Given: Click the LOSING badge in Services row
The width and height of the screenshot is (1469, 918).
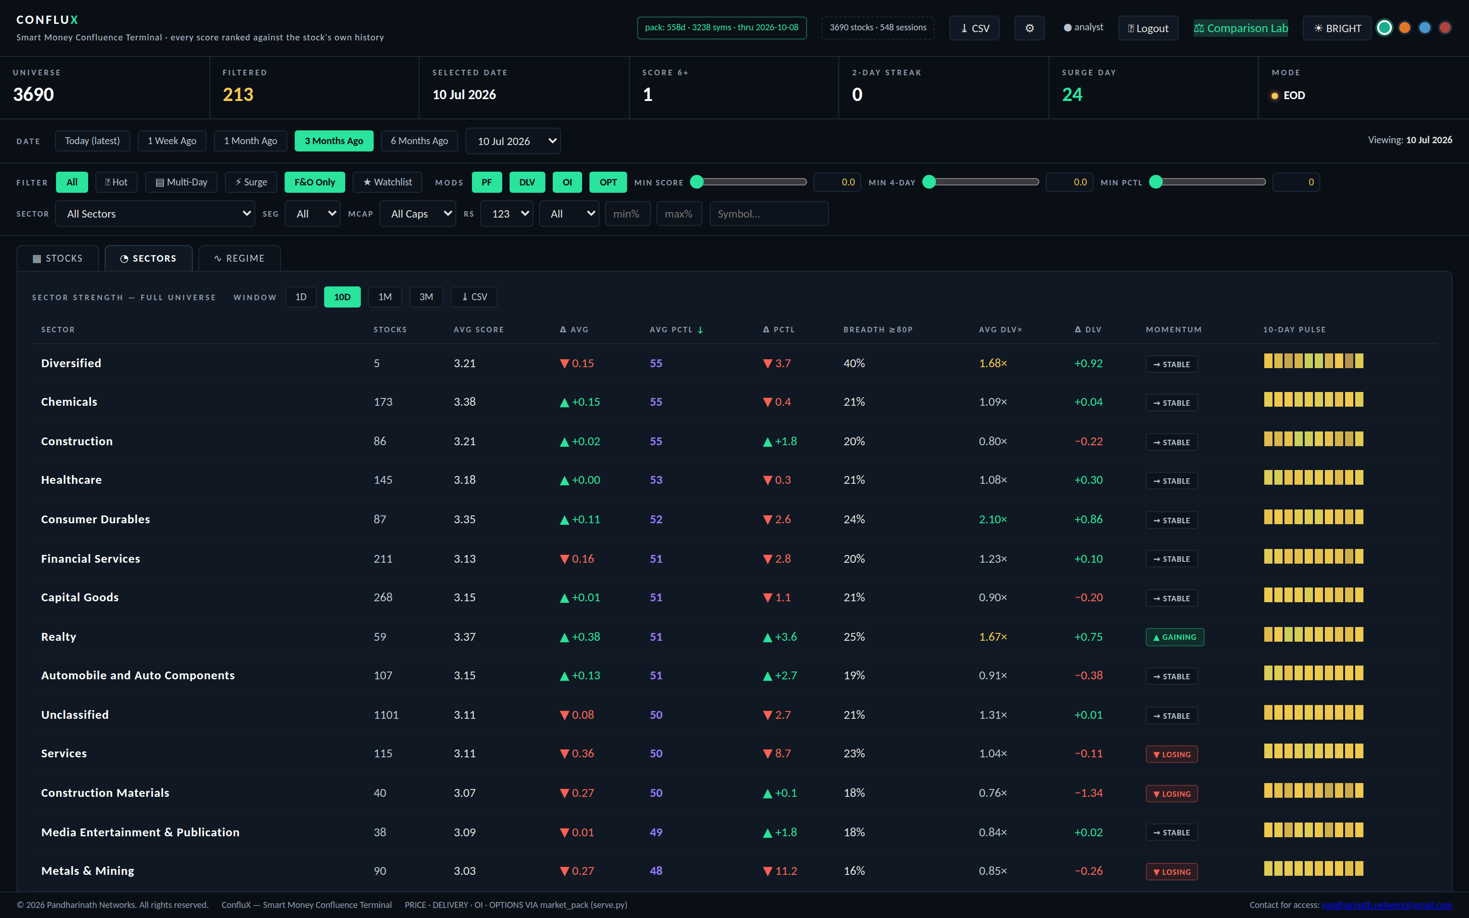Looking at the screenshot, I should pos(1172,754).
